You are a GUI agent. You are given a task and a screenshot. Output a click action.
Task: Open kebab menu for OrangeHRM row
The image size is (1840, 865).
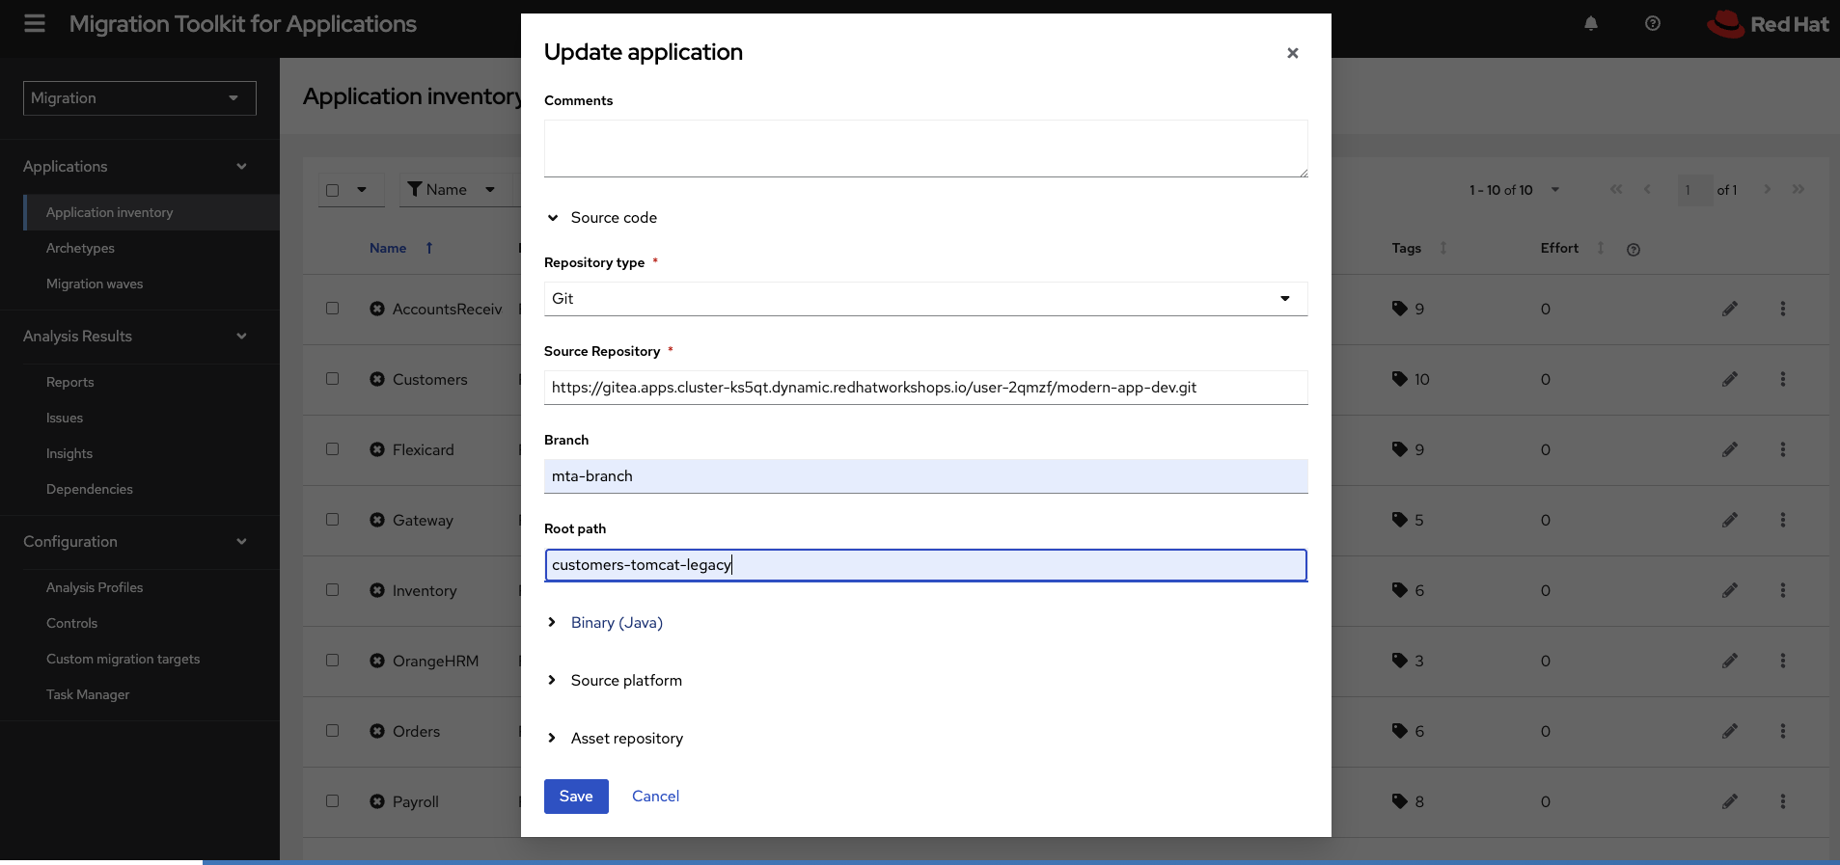pyautogui.click(x=1783, y=661)
